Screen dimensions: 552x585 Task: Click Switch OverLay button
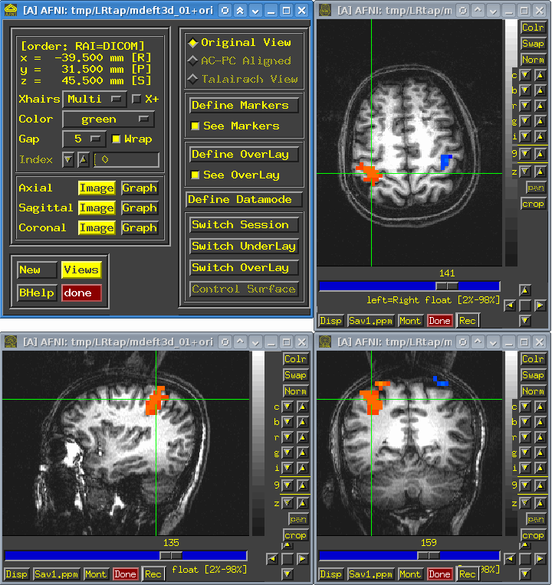tap(244, 268)
